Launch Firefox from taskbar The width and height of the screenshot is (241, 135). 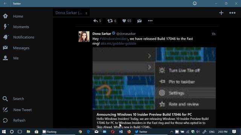pyautogui.click(x=129, y=132)
